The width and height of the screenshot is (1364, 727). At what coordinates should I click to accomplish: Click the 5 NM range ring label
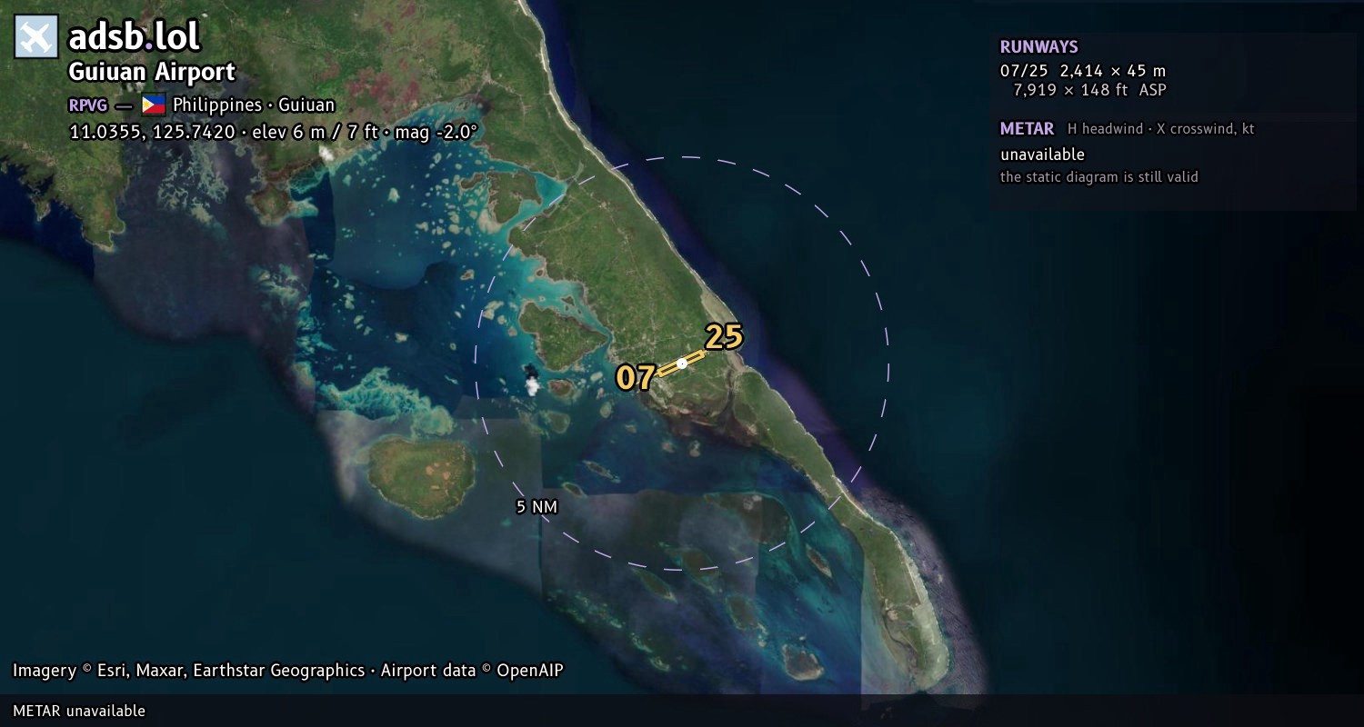point(537,507)
